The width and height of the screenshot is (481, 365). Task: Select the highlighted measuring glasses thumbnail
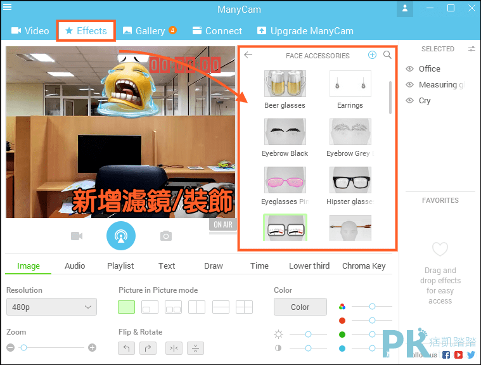pos(285,227)
